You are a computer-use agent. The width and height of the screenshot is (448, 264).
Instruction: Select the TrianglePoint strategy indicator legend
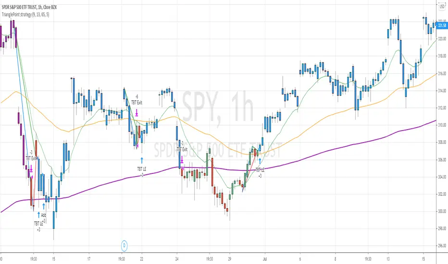pyautogui.click(x=25, y=14)
